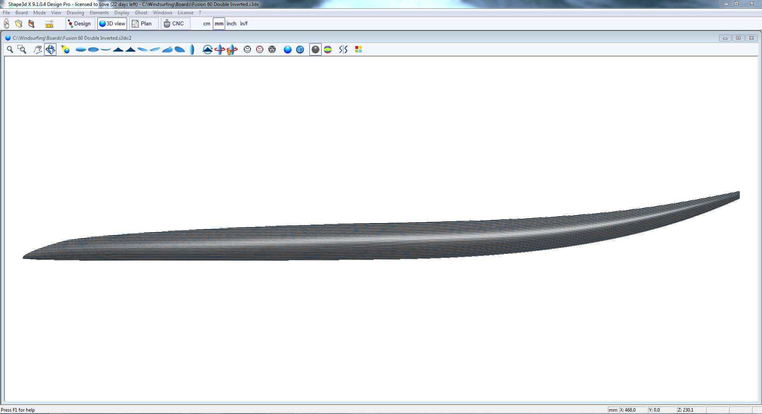Switch to rainbow curvature shading
The width and height of the screenshot is (762, 414).
pyautogui.click(x=328, y=49)
